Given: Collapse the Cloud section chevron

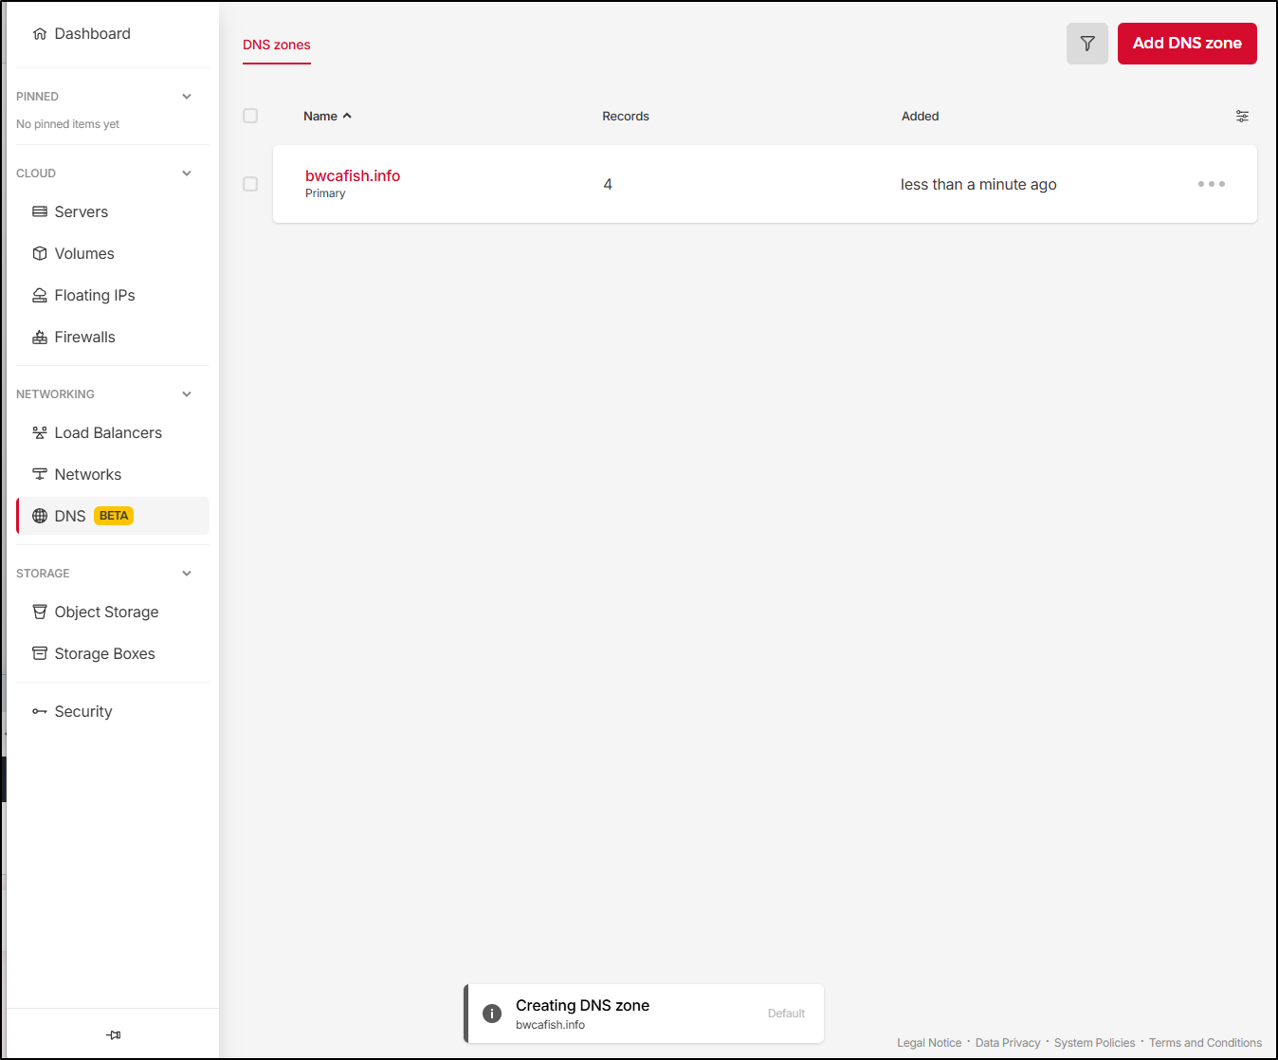Looking at the screenshot, I should (187, 174).
